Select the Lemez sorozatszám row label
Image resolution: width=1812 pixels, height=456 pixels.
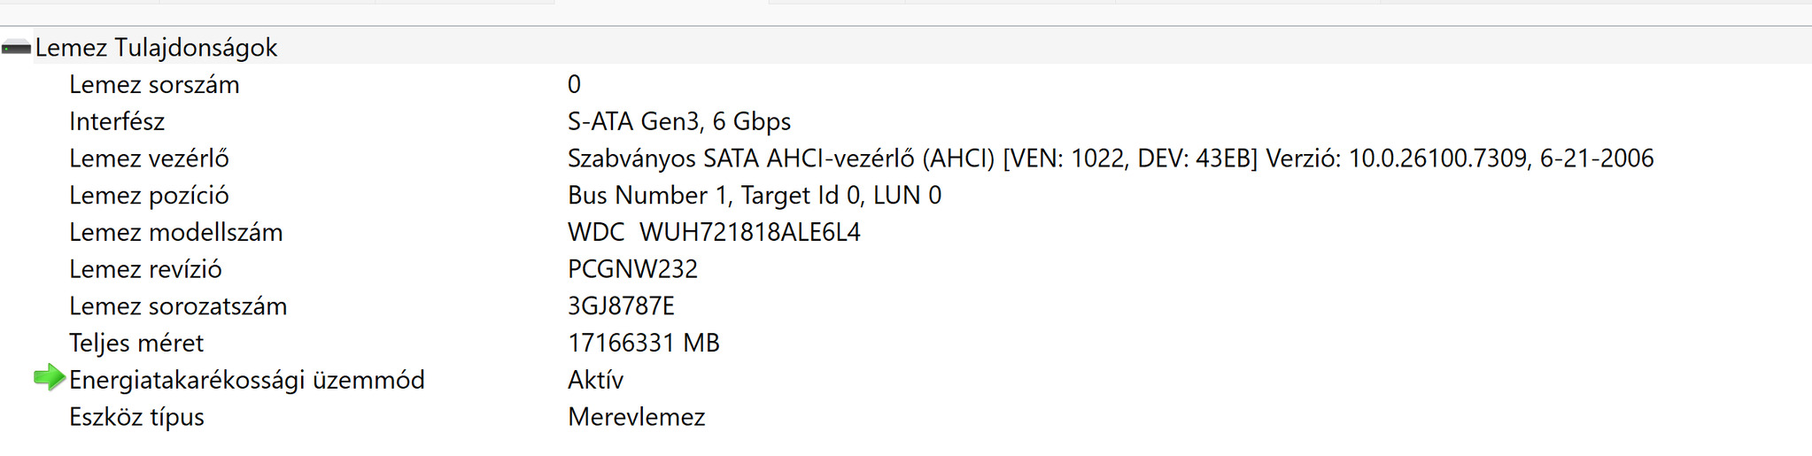click(178, 306)
